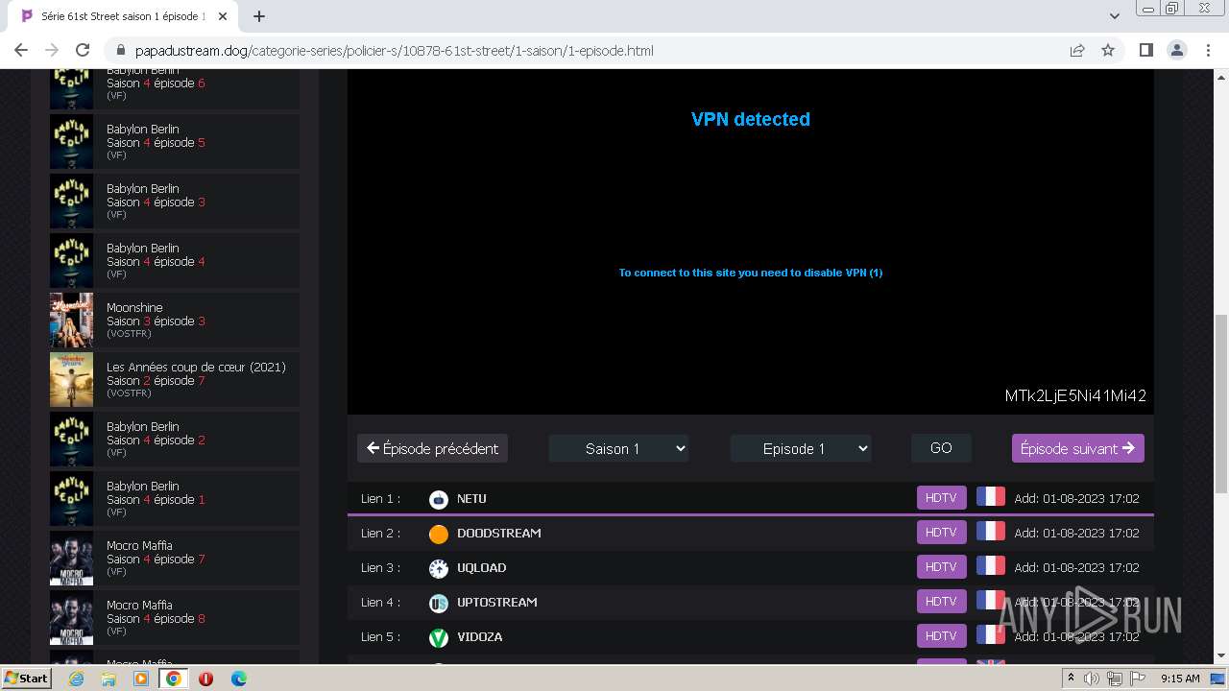Click the DOODSTREAM orange host icon

(439, 534)
